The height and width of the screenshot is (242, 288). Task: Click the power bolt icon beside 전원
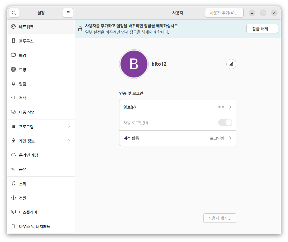(x=13, y=198)
